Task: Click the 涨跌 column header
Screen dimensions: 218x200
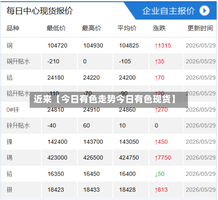Action: 159,28
